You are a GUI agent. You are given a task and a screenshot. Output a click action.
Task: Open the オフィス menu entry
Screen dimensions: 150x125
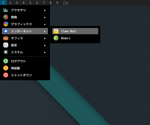click(x=25, y=38)
